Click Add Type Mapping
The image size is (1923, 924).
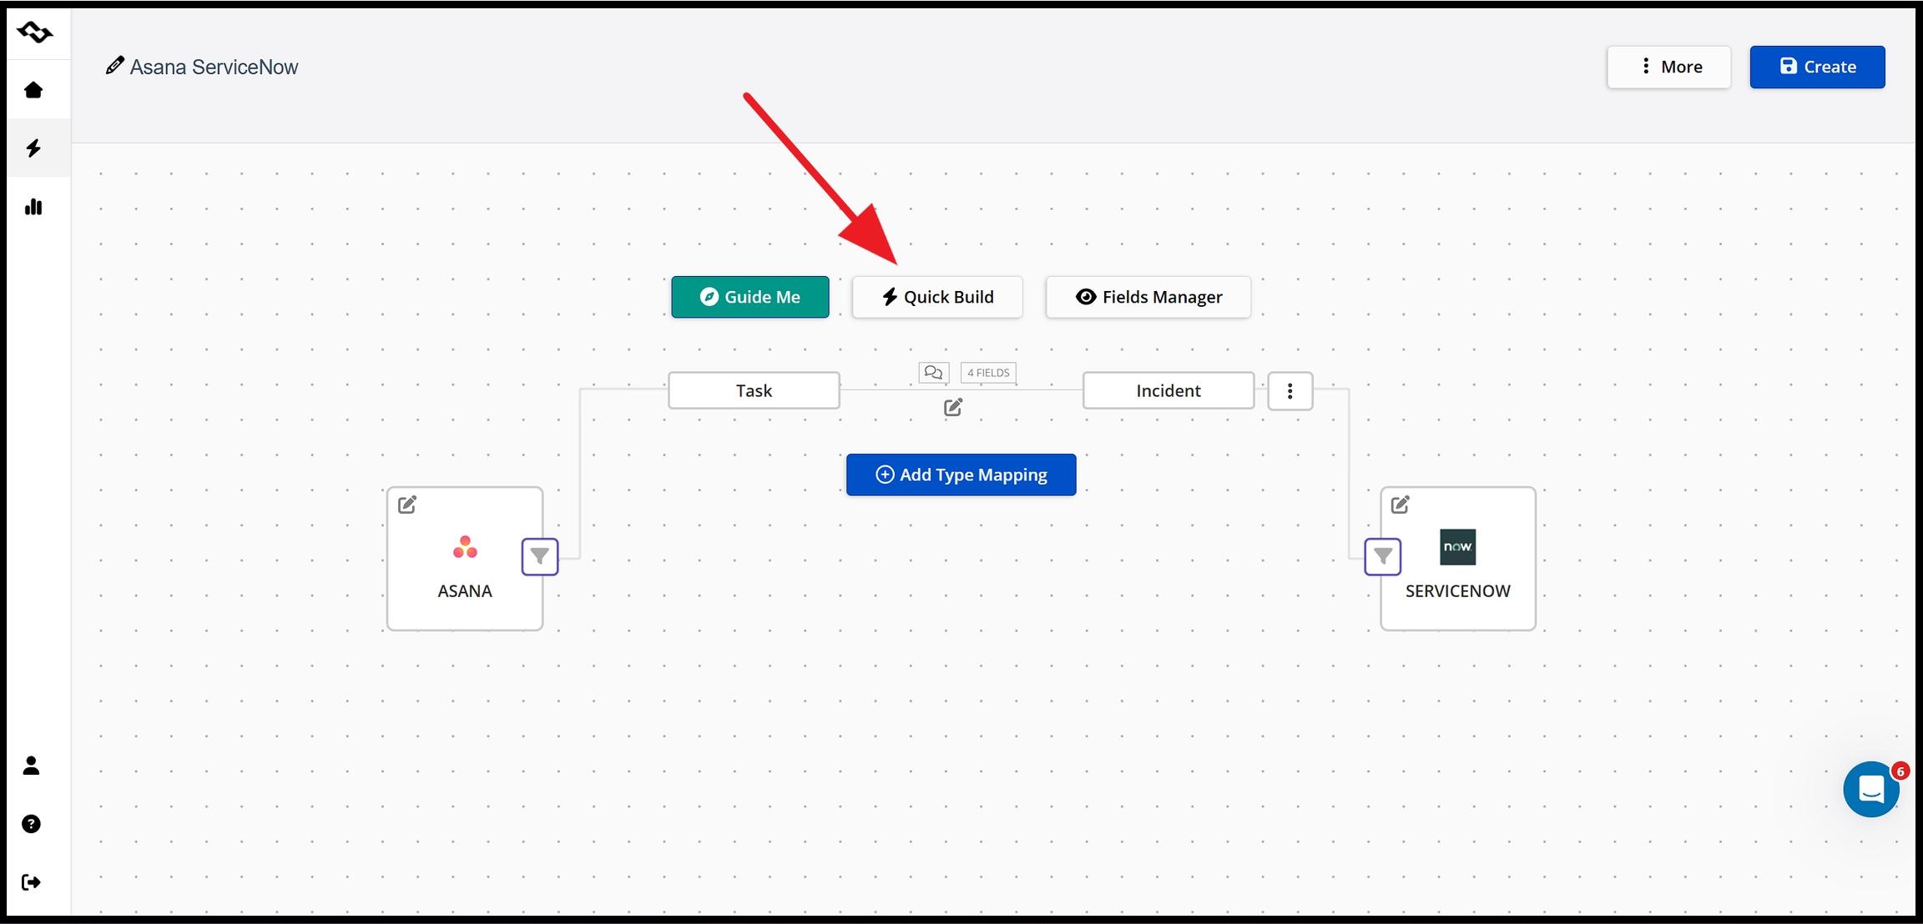(x=961, y=475)
